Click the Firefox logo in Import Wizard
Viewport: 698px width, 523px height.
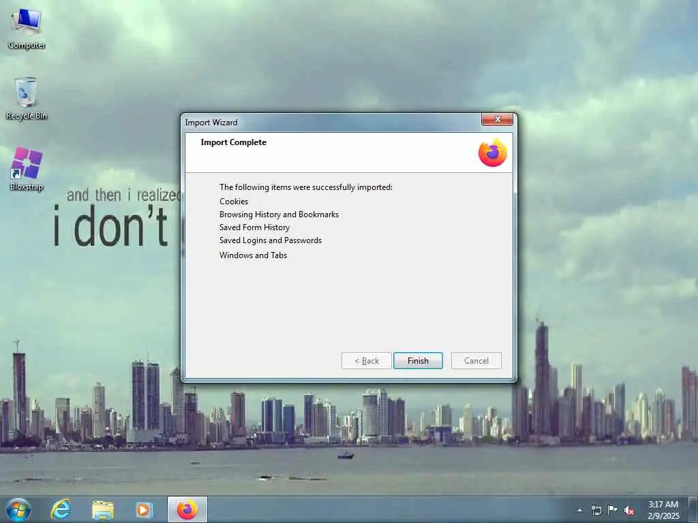pyautogui.click(x=492, y=153)
